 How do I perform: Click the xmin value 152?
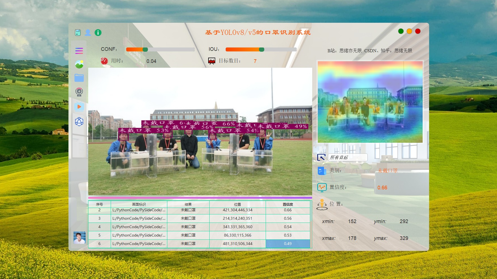(352, 221)
